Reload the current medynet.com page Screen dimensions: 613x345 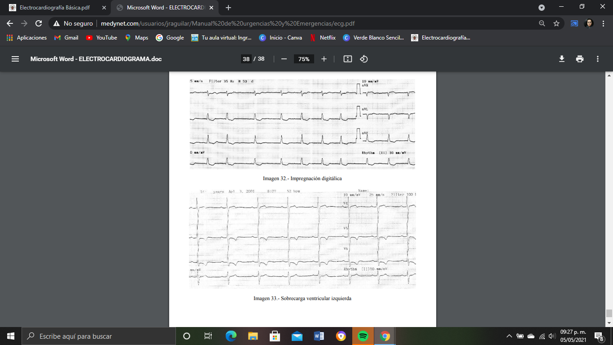pyautogui.click(x=38, y=22)
